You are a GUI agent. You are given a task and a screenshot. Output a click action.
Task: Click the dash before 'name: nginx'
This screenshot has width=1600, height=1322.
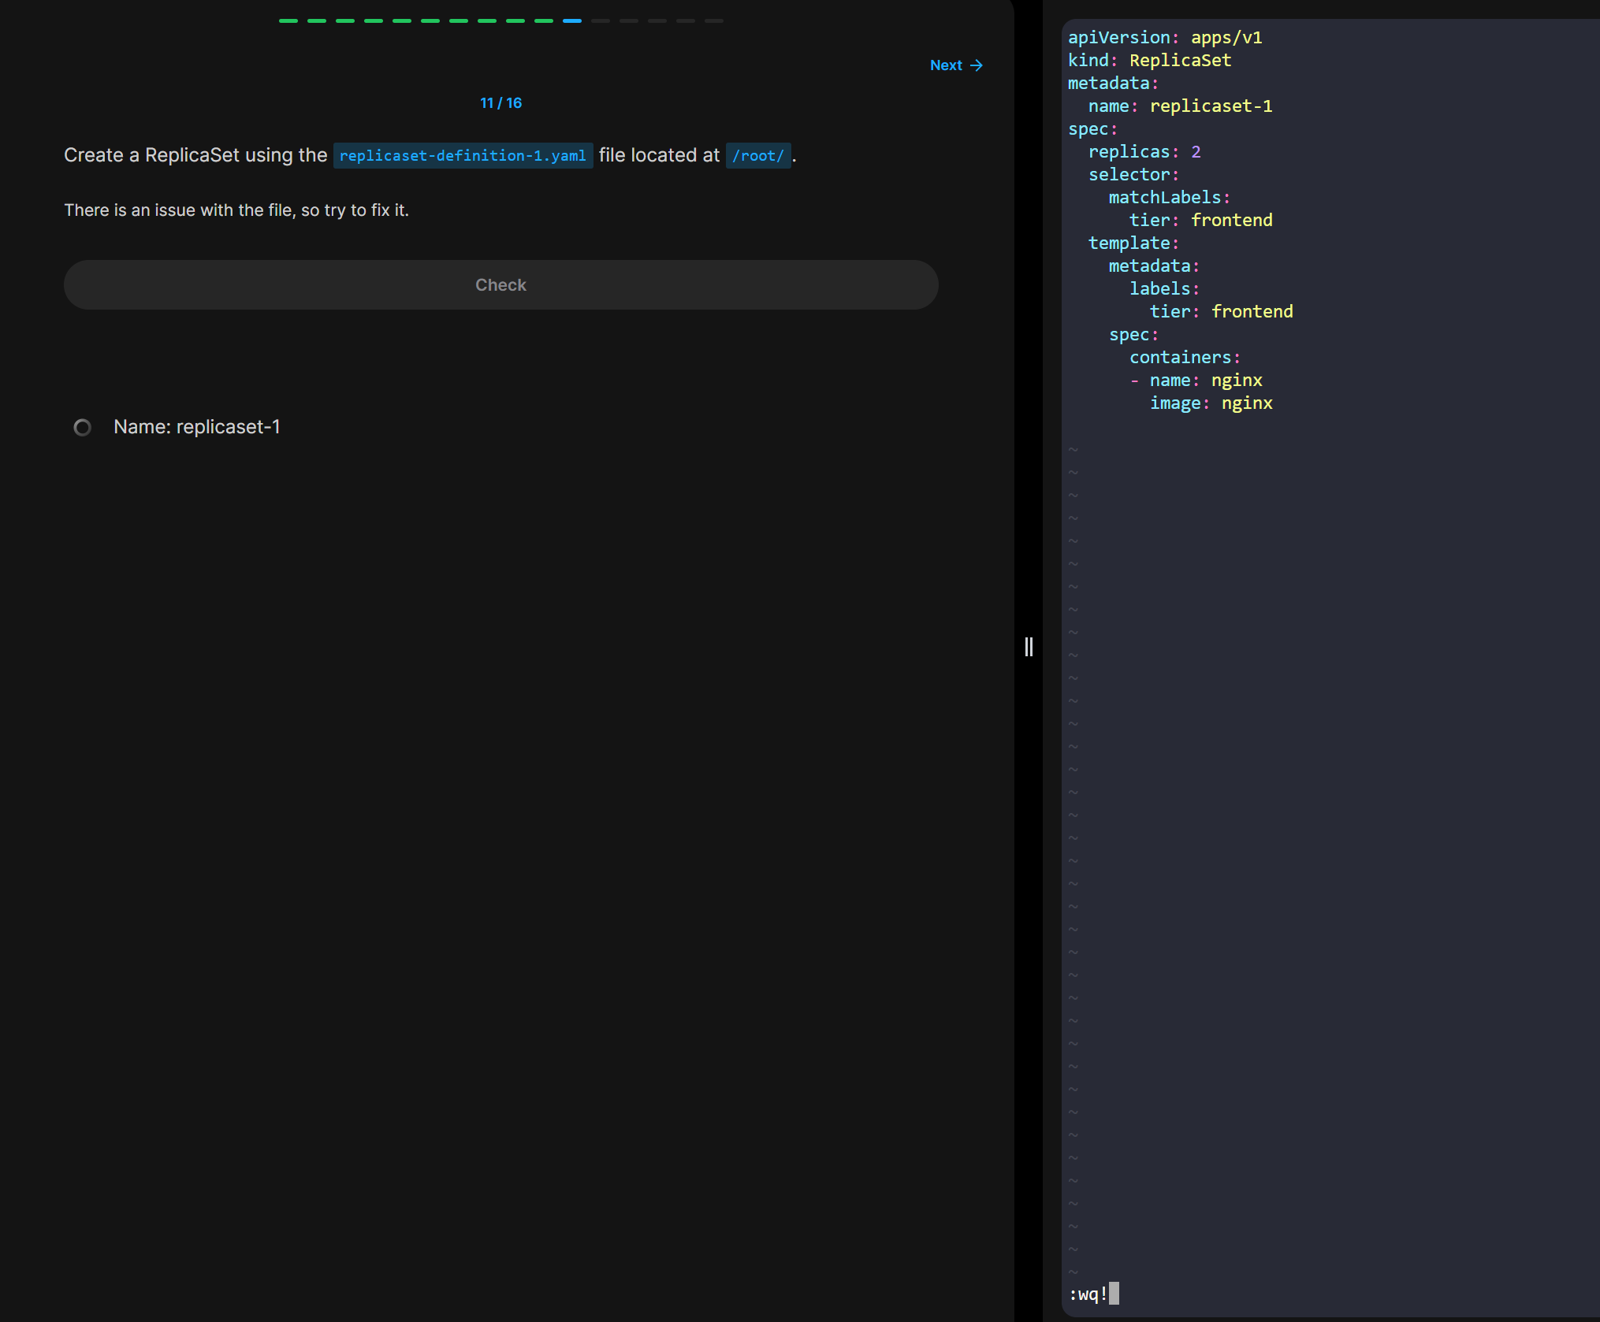pos(1134,381)
